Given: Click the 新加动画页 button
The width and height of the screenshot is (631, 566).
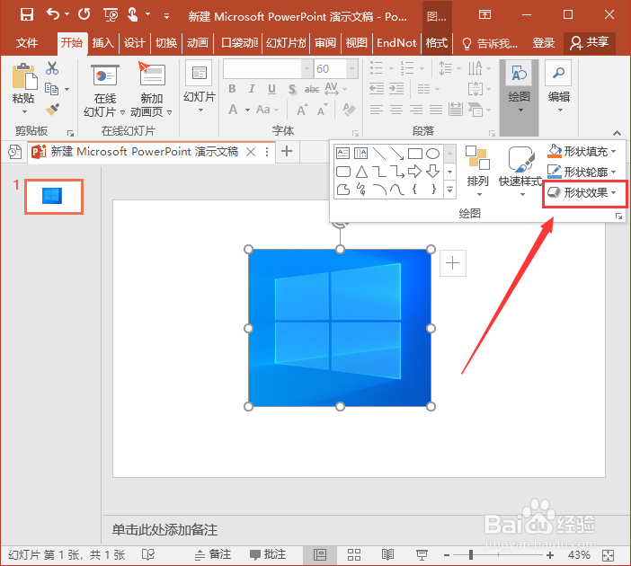Looking at the screenshot, I should click(x=151, y=90).
